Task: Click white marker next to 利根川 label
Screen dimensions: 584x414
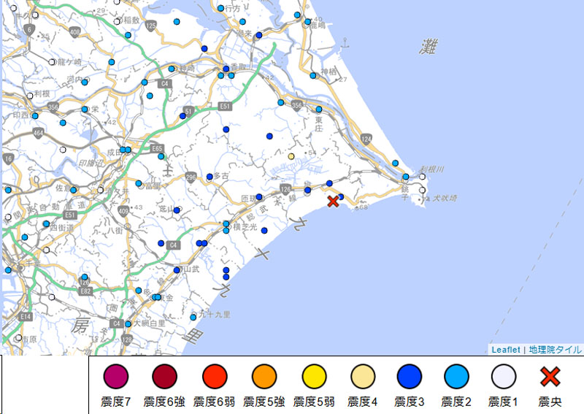Action: [x=422, y=177]
